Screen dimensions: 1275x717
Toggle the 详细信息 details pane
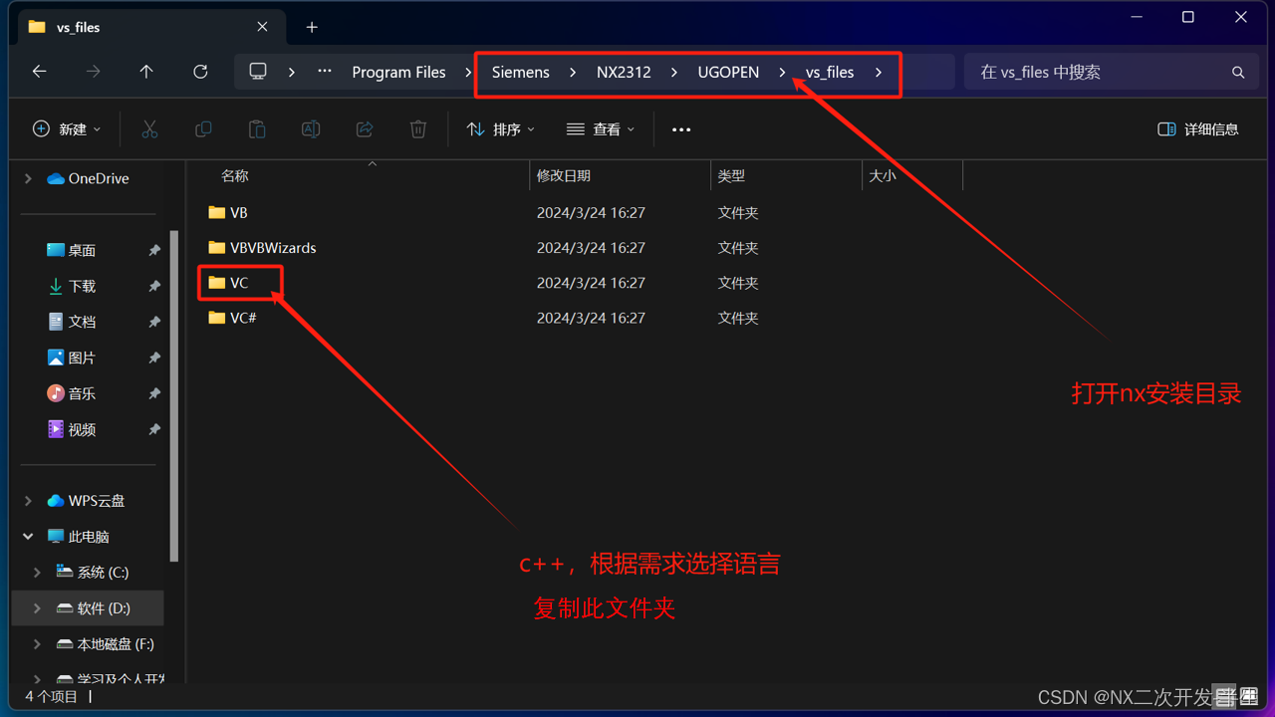click(x=1197, y=128)
